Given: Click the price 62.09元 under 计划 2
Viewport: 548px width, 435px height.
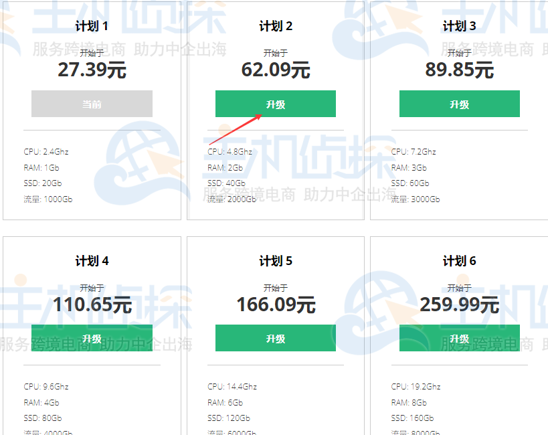Looking at the screenshot, I should (x=275, y=69).
